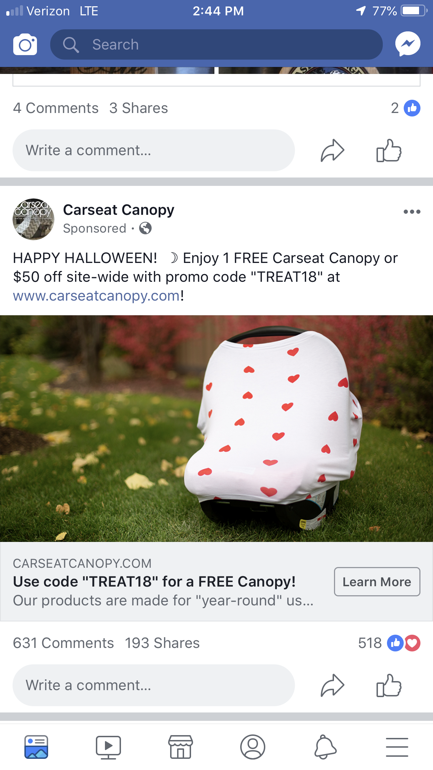The width and height of the screenshot is (433, 770).
Task: View the 631 Comments on the ad
Action: click(63, 643)
